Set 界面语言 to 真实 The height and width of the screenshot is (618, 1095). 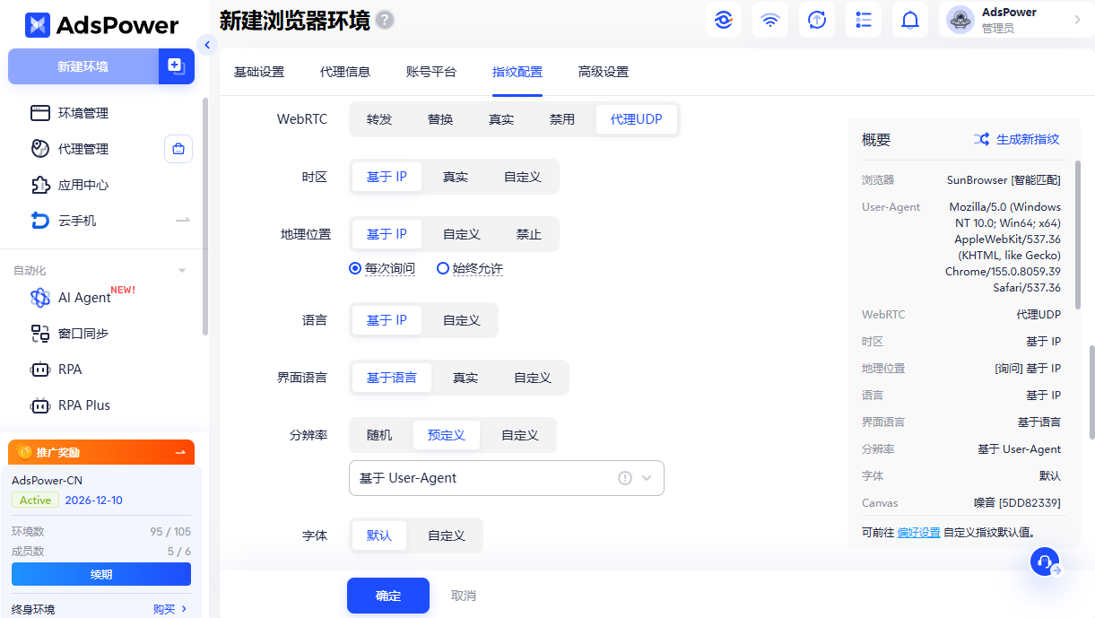(x=465, y=378)
